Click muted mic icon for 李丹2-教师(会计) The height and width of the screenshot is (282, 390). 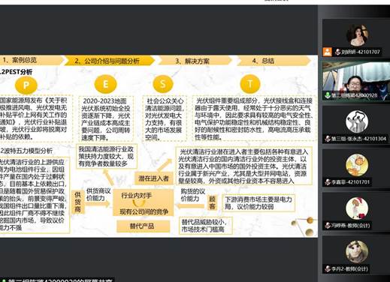tap(328, 269)
